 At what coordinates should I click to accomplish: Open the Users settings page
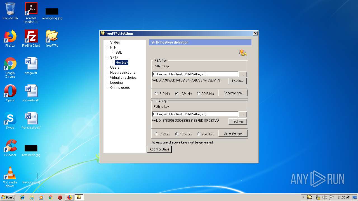pos(115,68)
